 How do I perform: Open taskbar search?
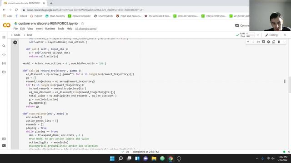tap(120, 158)
